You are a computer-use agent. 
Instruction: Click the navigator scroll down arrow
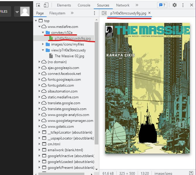pos(96,169)
